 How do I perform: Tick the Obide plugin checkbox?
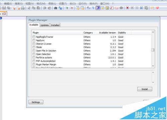[x=34, y=47]
